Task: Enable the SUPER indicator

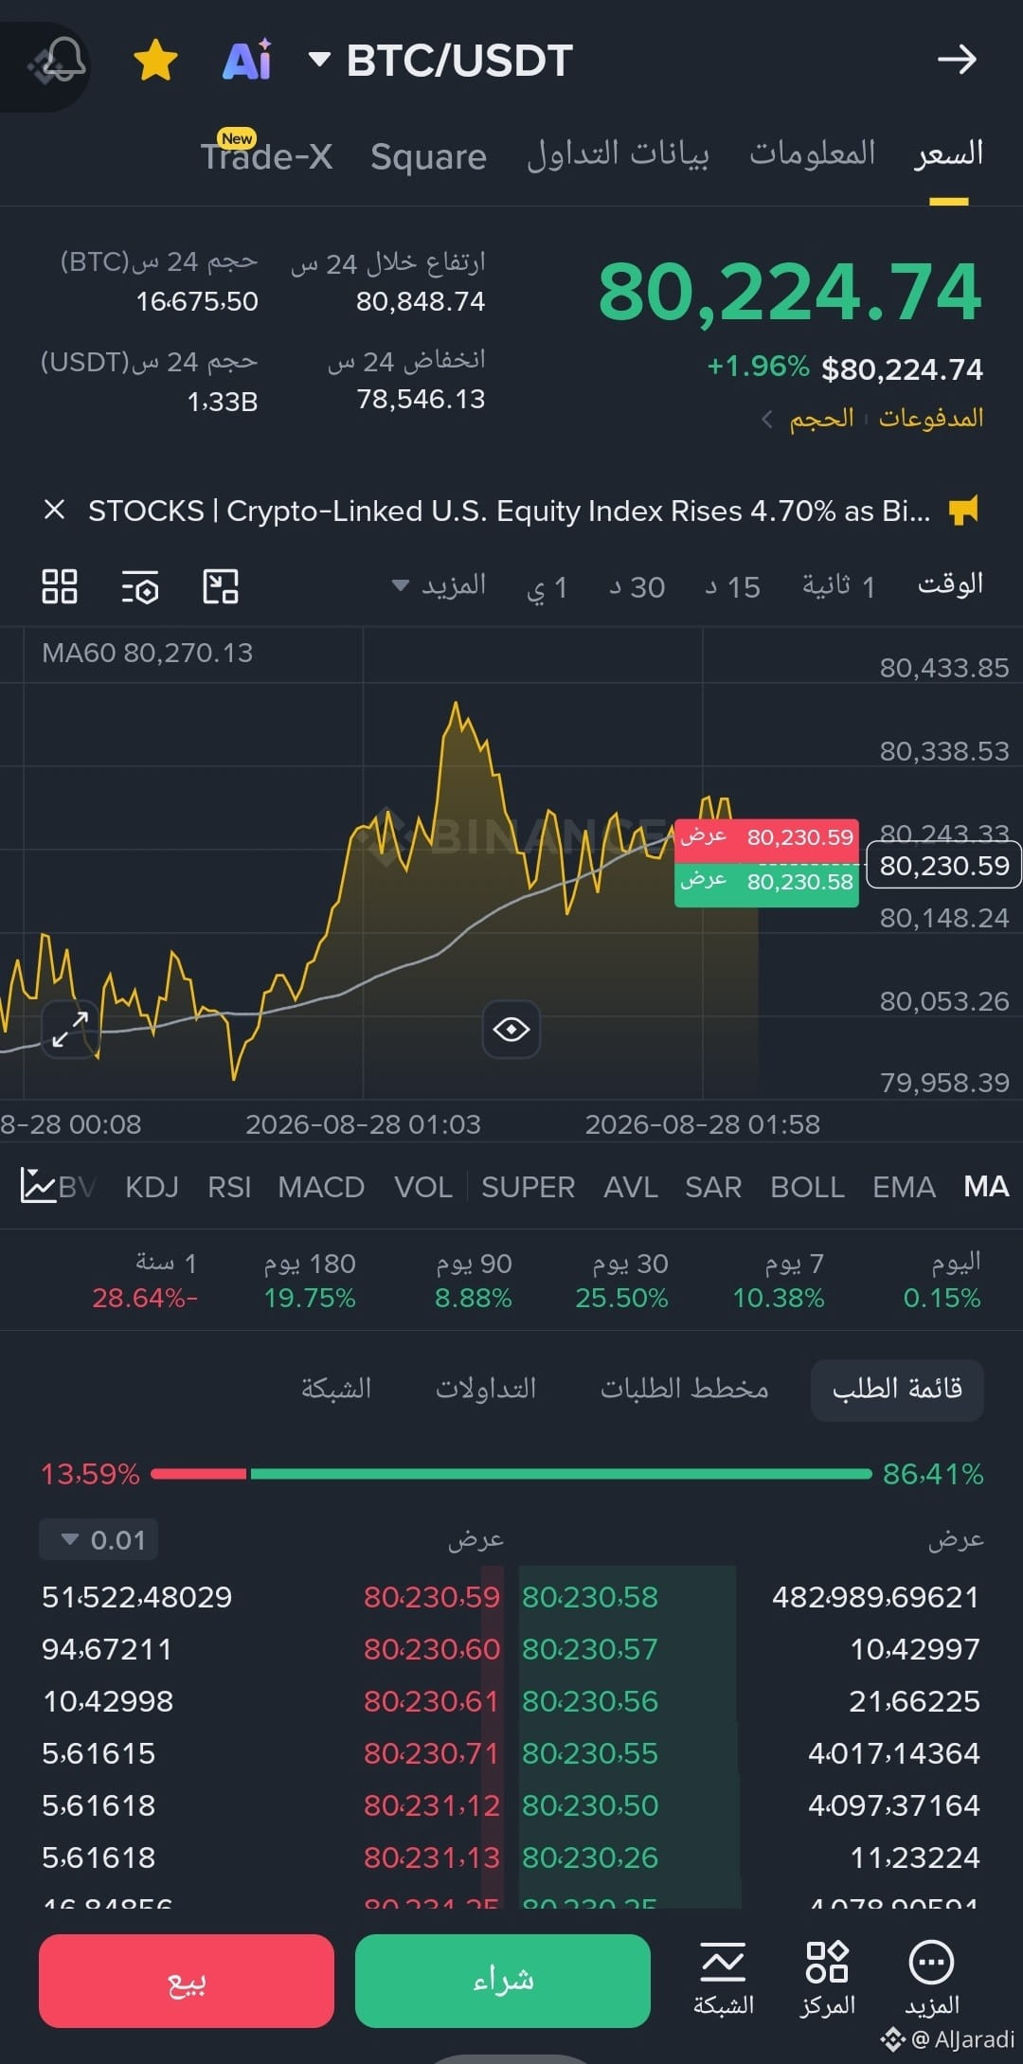Action: pyautogui.click(x=528, y=1187)
